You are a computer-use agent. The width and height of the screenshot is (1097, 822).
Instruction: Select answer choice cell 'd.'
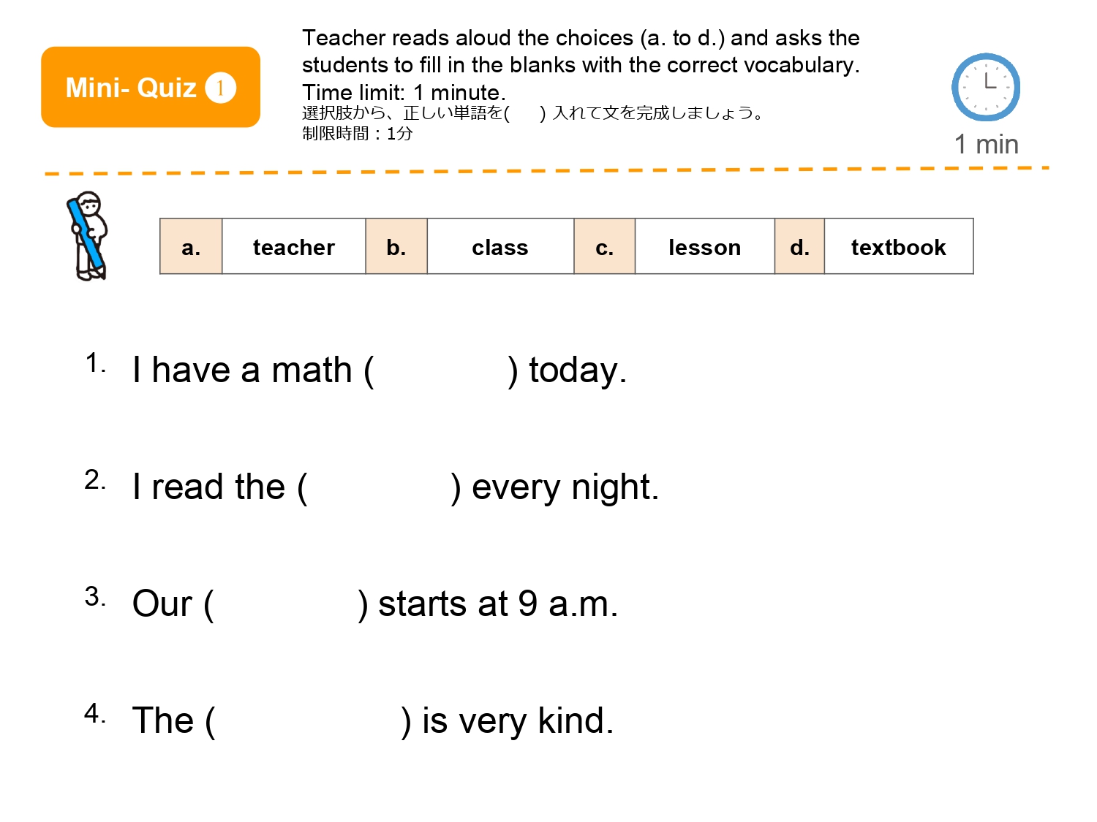tap(799, 247)
